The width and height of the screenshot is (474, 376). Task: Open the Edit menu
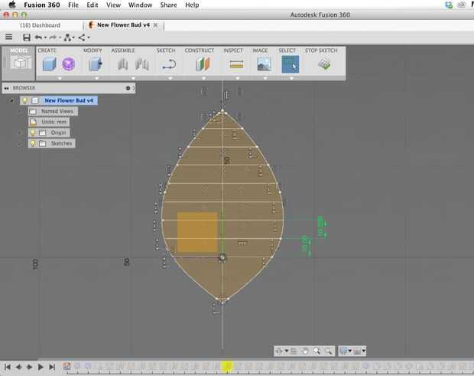point(93,5)
